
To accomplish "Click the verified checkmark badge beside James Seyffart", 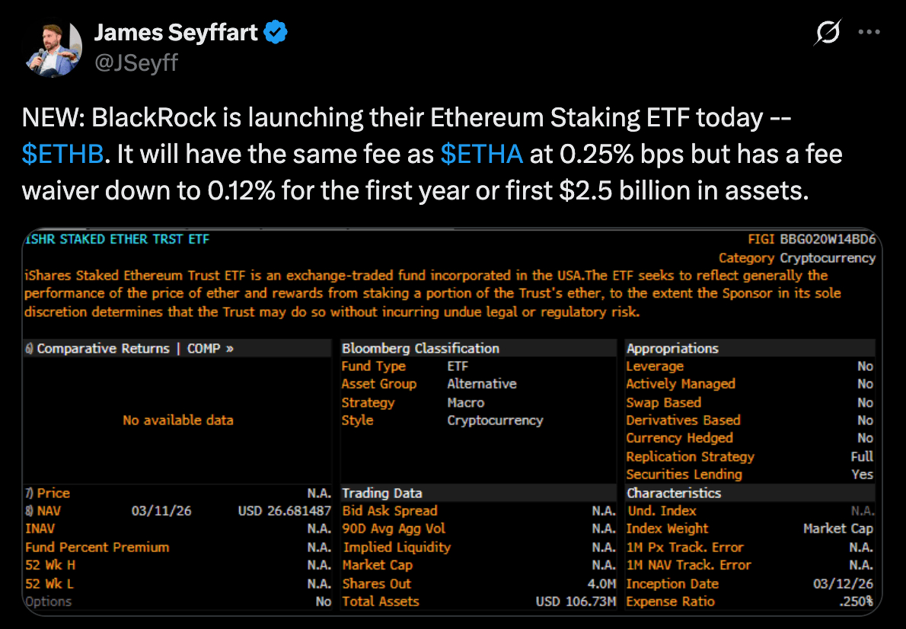I will click(x=274, y=32).
